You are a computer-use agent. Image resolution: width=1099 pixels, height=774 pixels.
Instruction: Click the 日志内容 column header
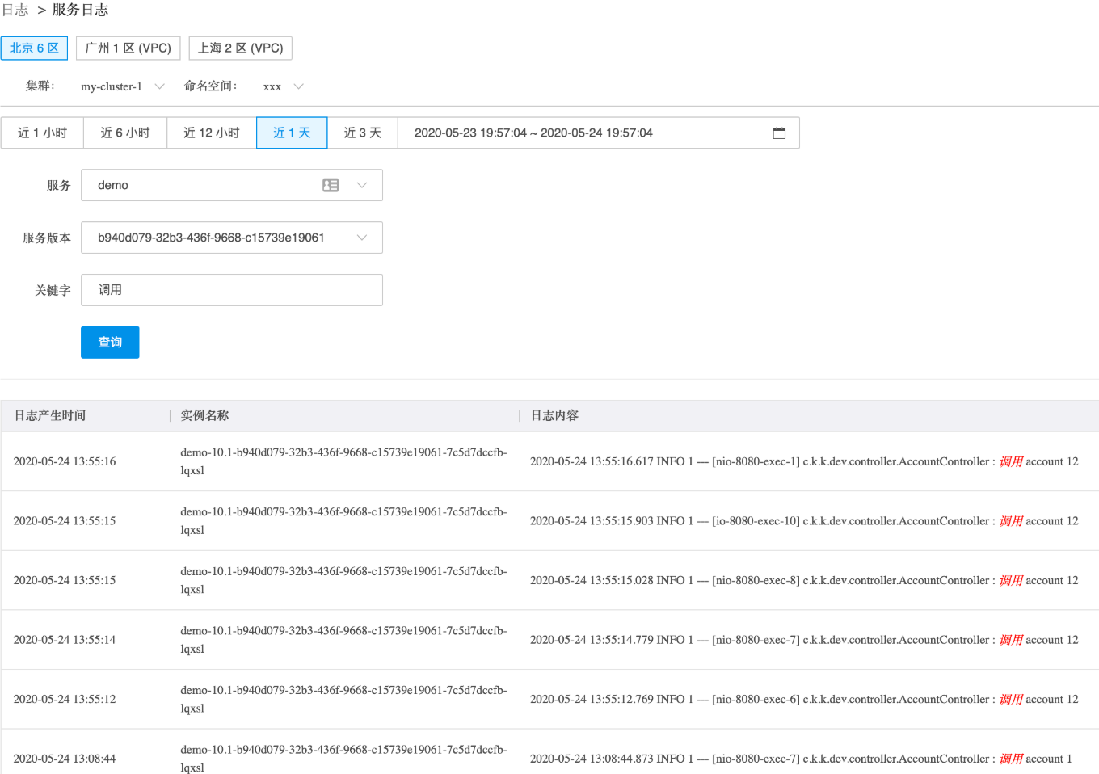(554, 415)
